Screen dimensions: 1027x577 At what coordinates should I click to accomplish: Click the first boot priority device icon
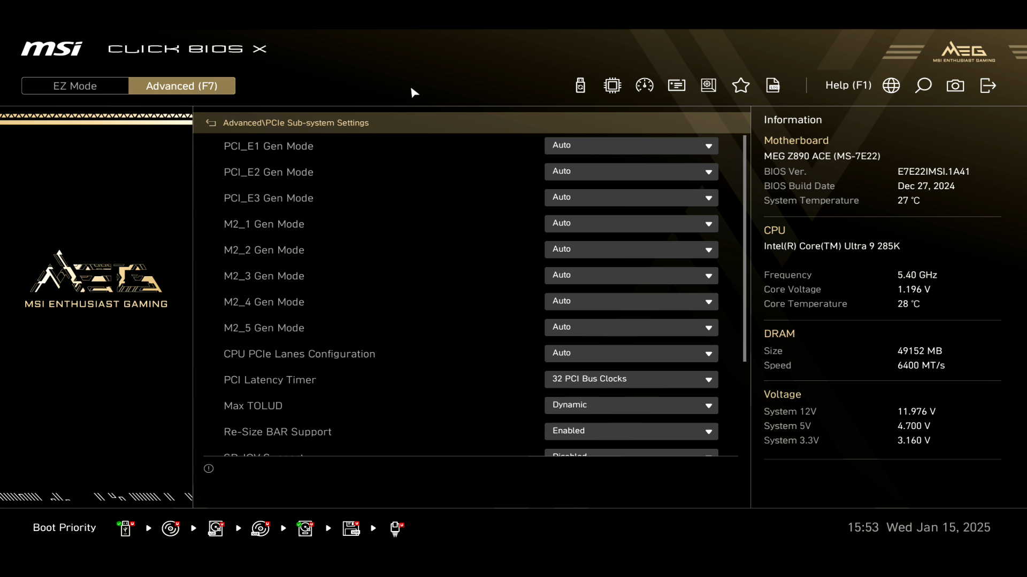[x=126, y=528]
